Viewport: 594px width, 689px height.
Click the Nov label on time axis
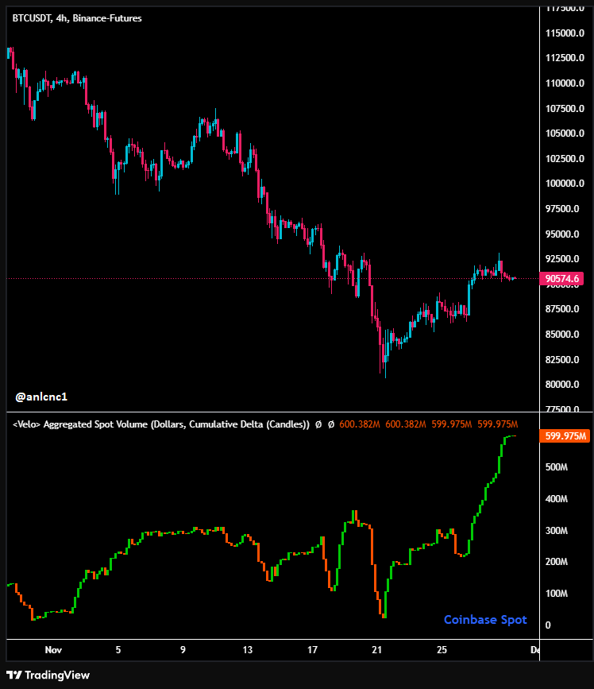point(53,650)
